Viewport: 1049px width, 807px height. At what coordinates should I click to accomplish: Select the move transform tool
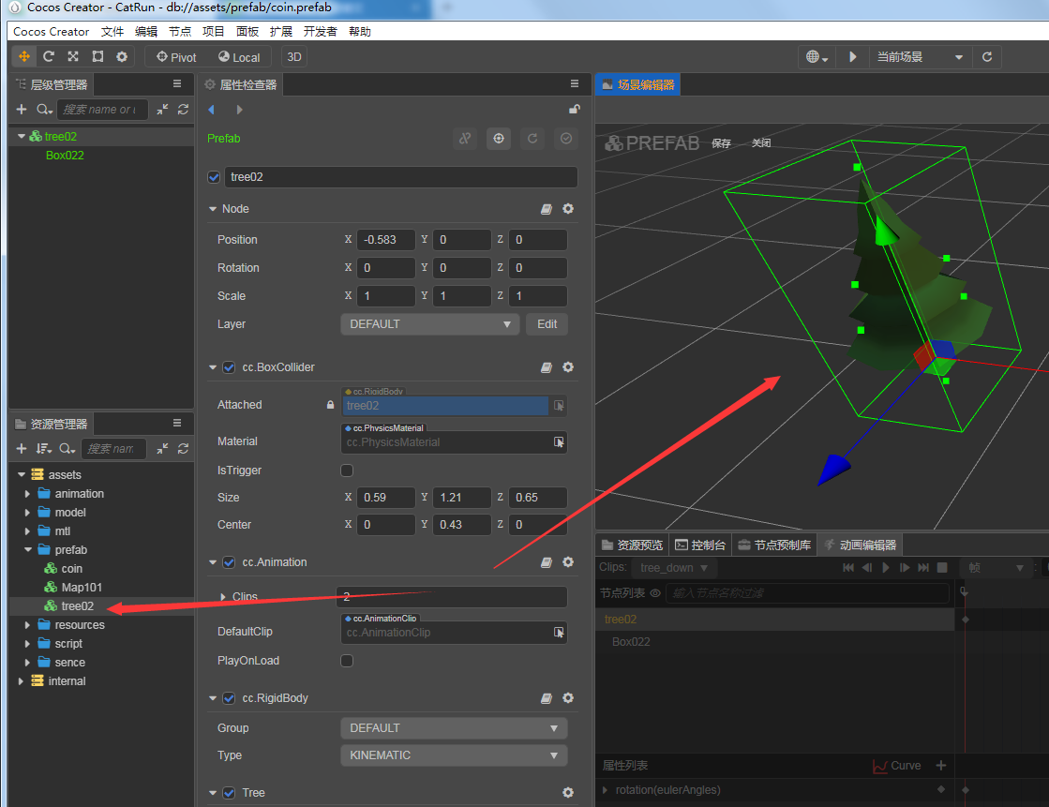24,56
